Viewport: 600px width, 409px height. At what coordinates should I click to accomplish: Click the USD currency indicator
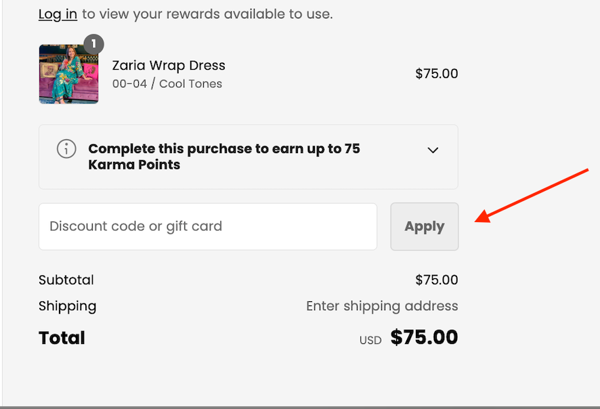point(370,340)
